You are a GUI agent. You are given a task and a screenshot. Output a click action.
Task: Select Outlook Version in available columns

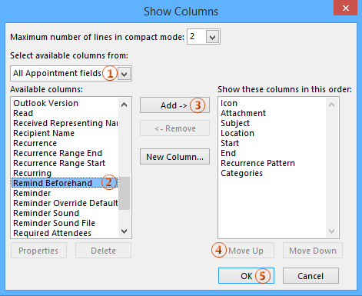click(x=46, y=103)
